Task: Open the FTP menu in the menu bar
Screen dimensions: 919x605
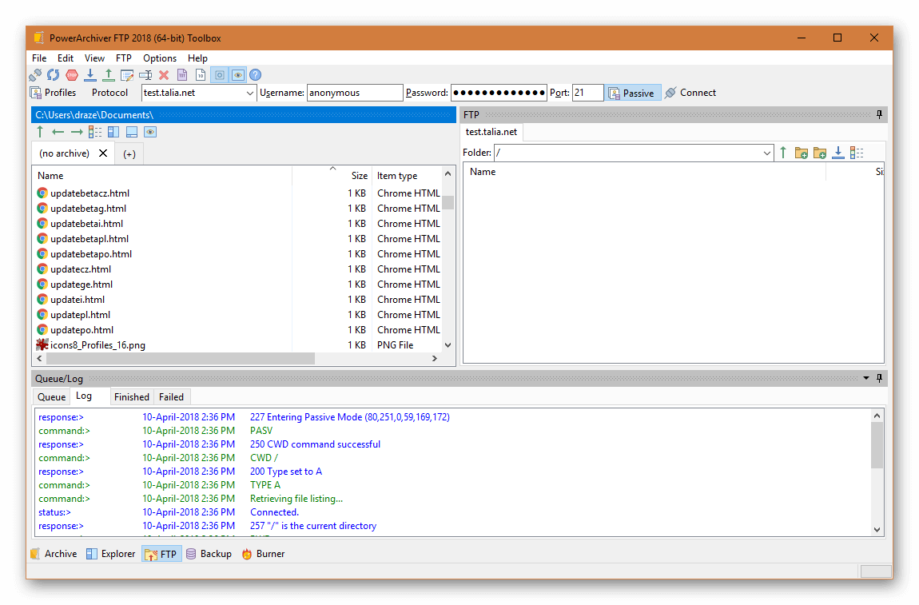Action: [x=124, y=58]
